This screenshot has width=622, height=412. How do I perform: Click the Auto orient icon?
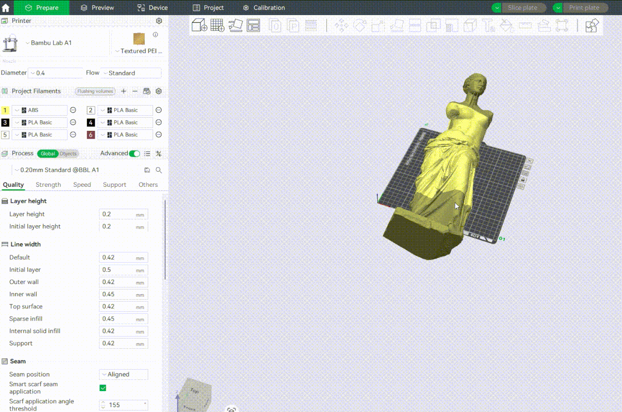click(236, 25)
